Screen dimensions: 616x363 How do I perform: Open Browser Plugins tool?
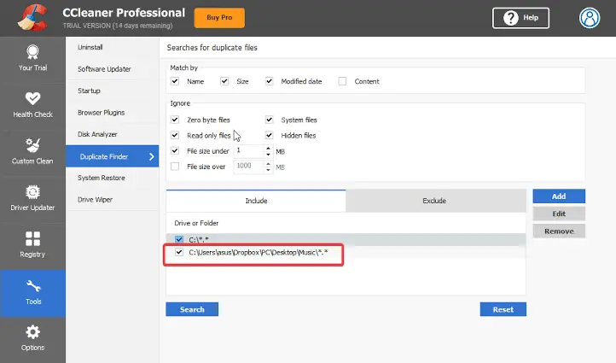point(113,113)
